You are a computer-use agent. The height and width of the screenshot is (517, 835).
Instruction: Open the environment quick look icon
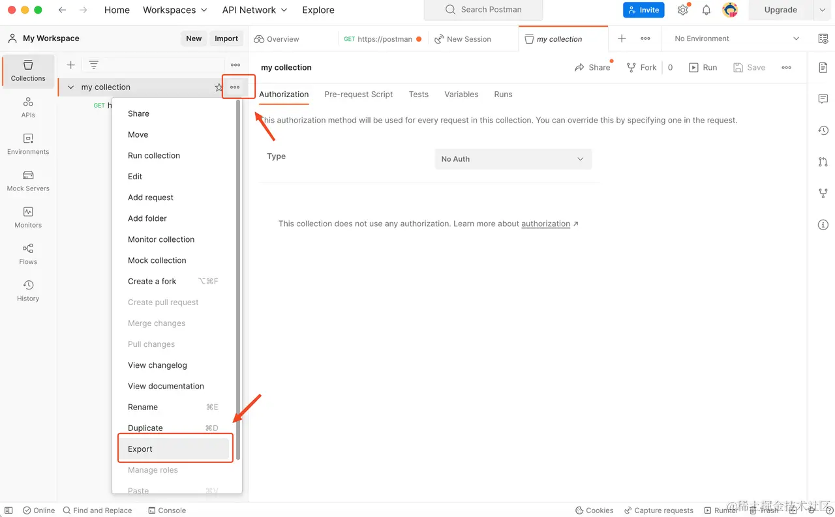tap(823, 38)
